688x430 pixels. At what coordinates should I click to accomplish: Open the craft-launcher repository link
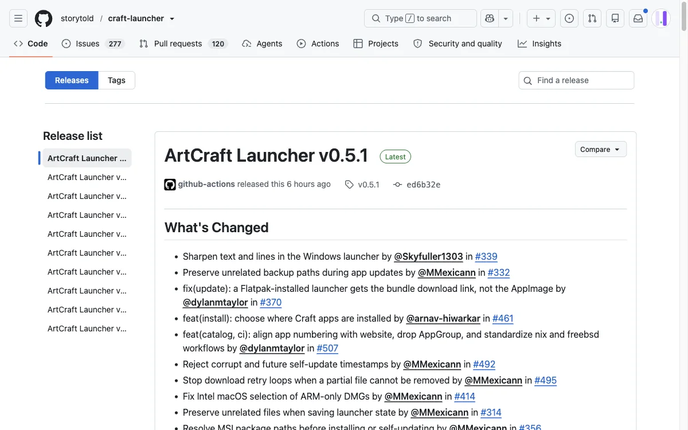pos(136,18)
